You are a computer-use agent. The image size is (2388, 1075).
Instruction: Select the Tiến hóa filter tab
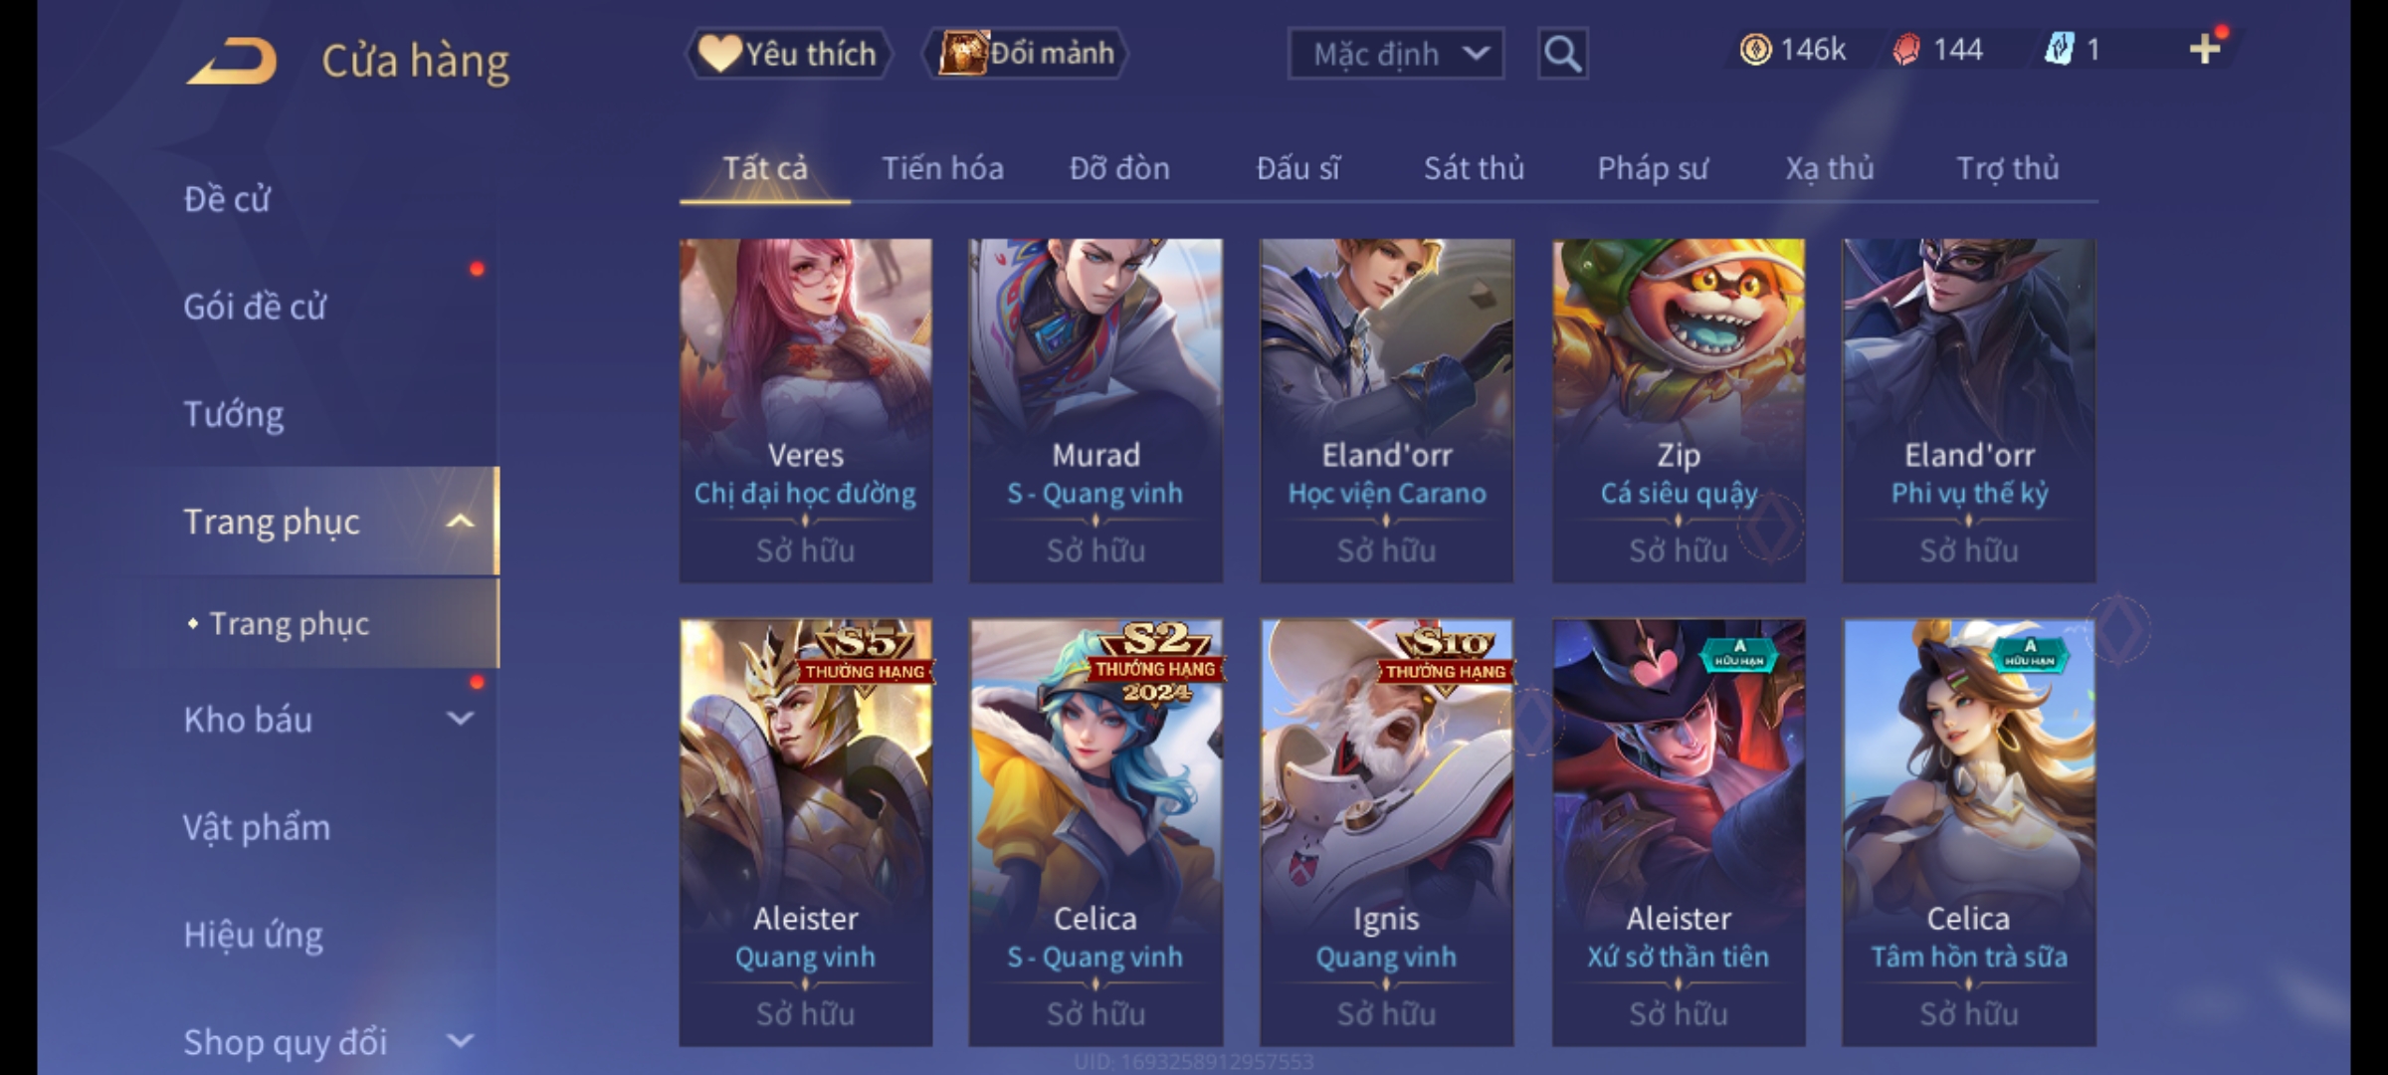942,168
